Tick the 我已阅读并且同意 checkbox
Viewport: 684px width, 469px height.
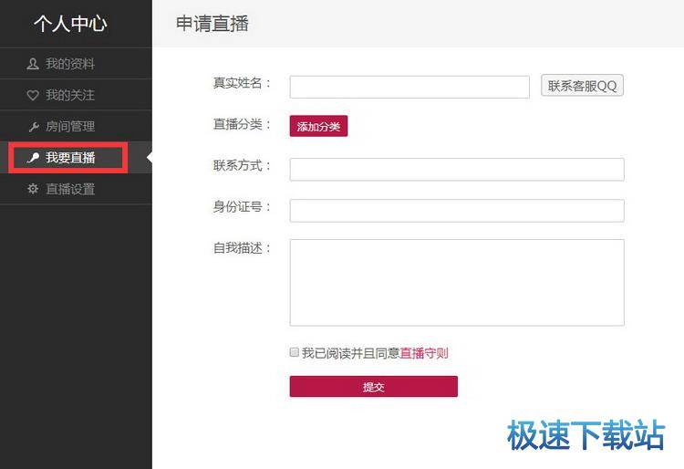tap(295, 352)
